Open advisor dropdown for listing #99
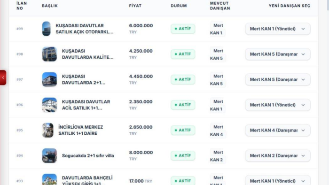Image resolution: width=329 pixels, height=185 pixels. point(278,29)
